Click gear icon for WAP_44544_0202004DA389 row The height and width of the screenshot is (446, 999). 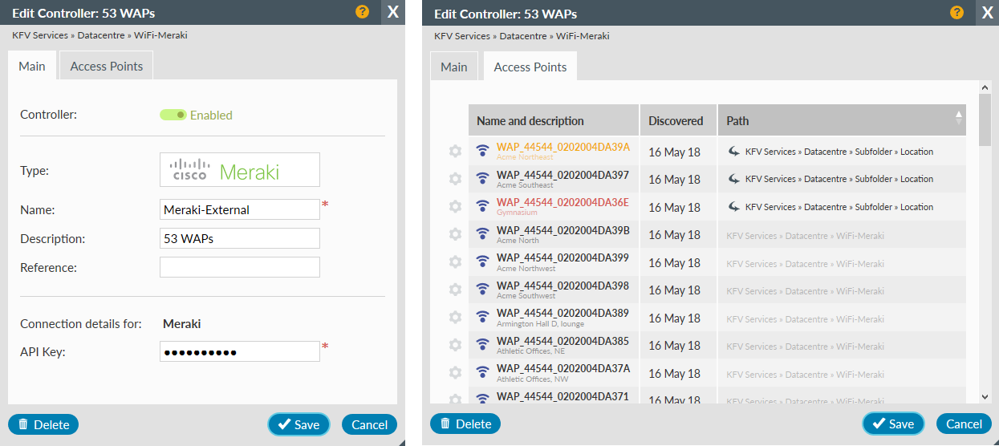tap(455, 317)
